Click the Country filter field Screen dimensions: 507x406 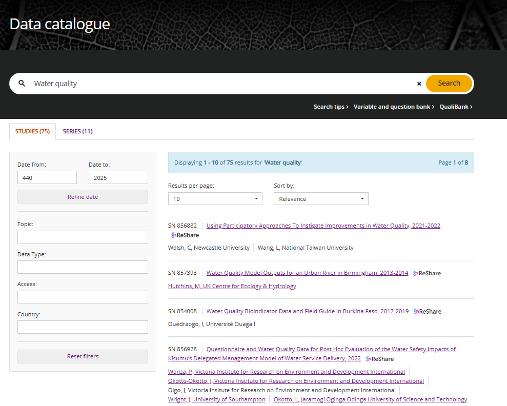[x=83, y=327]
